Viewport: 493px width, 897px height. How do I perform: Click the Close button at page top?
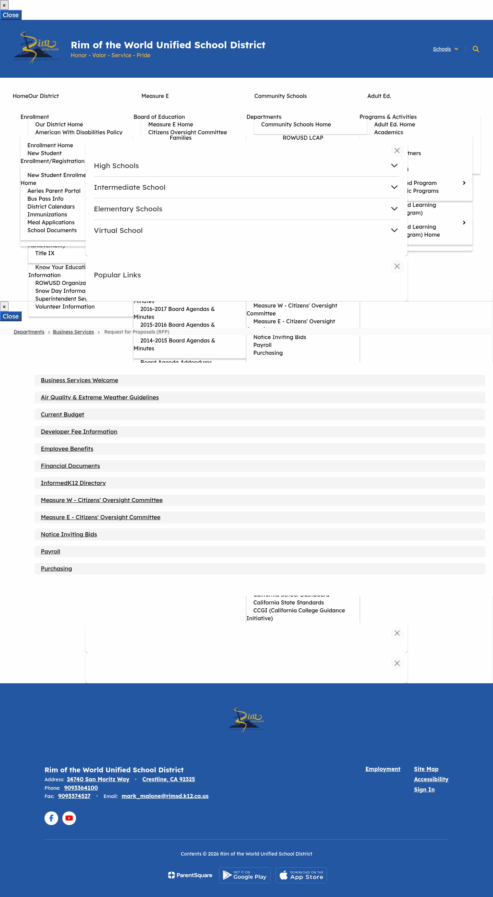click(11, 15)
